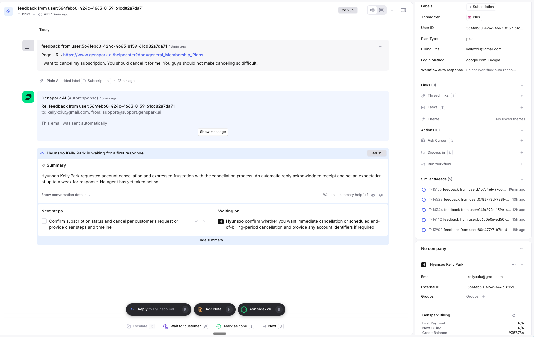Switch to expanded timeline view toggle
This screenshot has height=337, width=534.
tap(381, 10)
